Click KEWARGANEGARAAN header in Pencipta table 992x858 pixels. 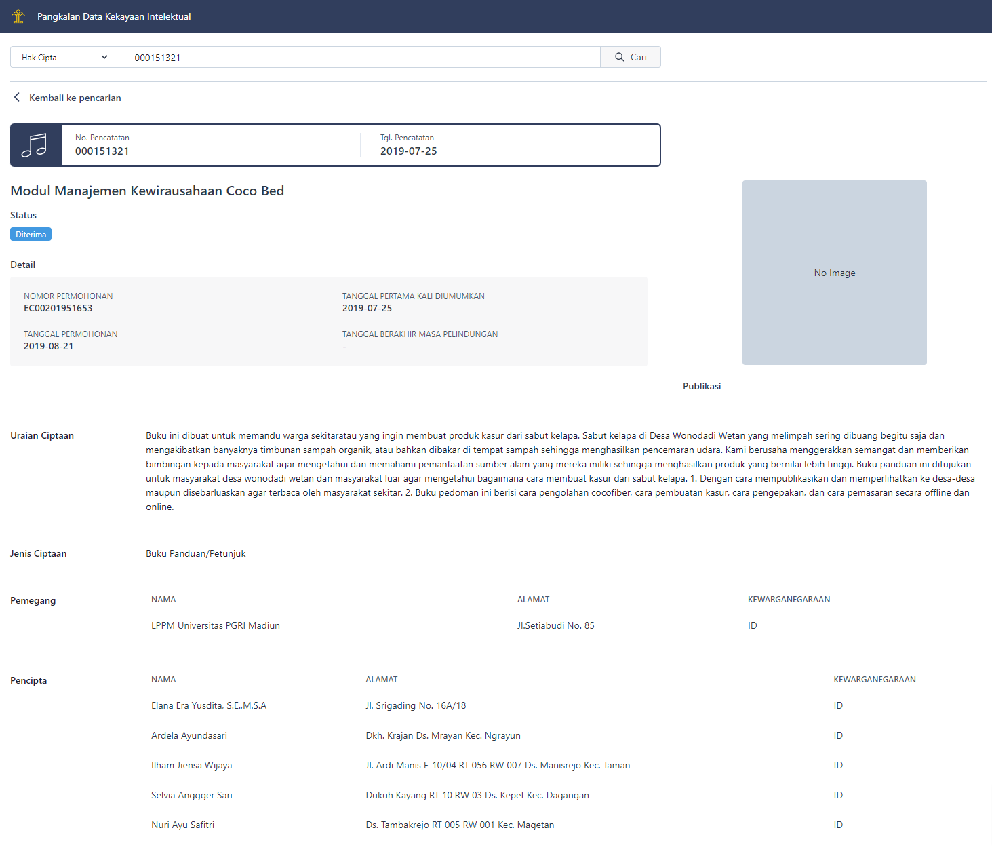point(875,679)
